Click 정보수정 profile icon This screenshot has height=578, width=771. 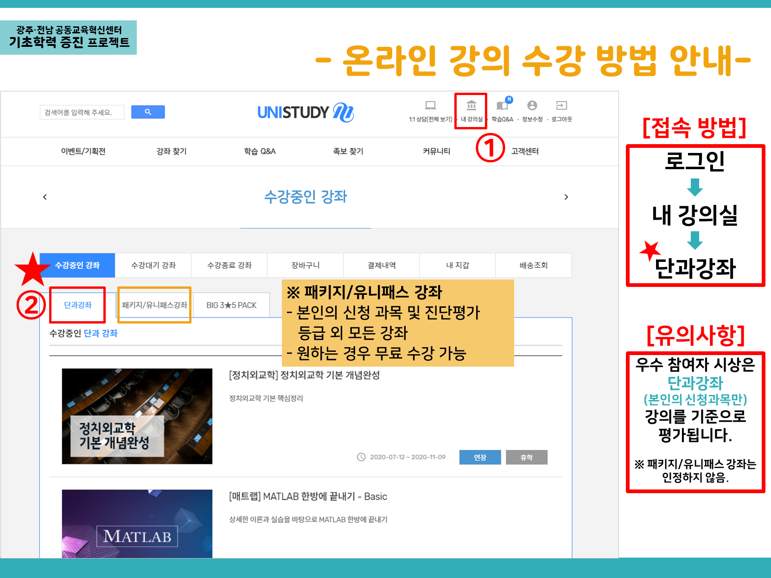532,106
